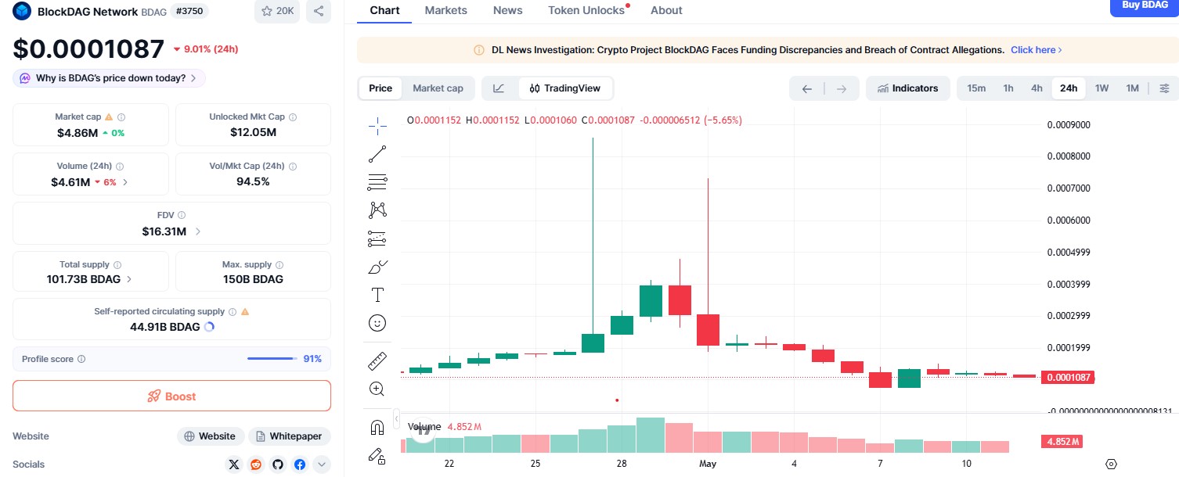Image resolution: width=1179 pixels, height=477 pixels.
Task: Click the 4.852M volume label on axis
Action: [x=1062, y=442]
